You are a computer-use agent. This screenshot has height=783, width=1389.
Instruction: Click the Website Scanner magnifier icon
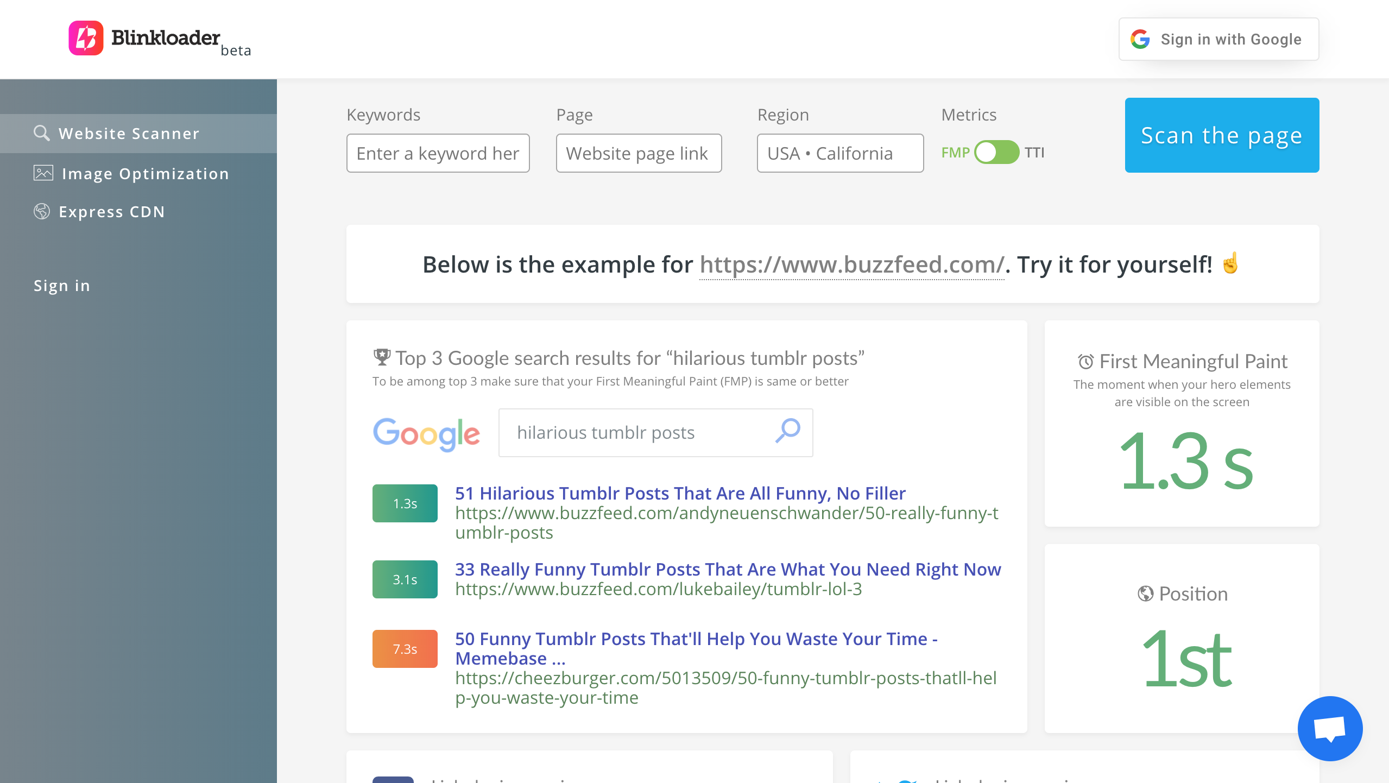(x=41, y=133)
